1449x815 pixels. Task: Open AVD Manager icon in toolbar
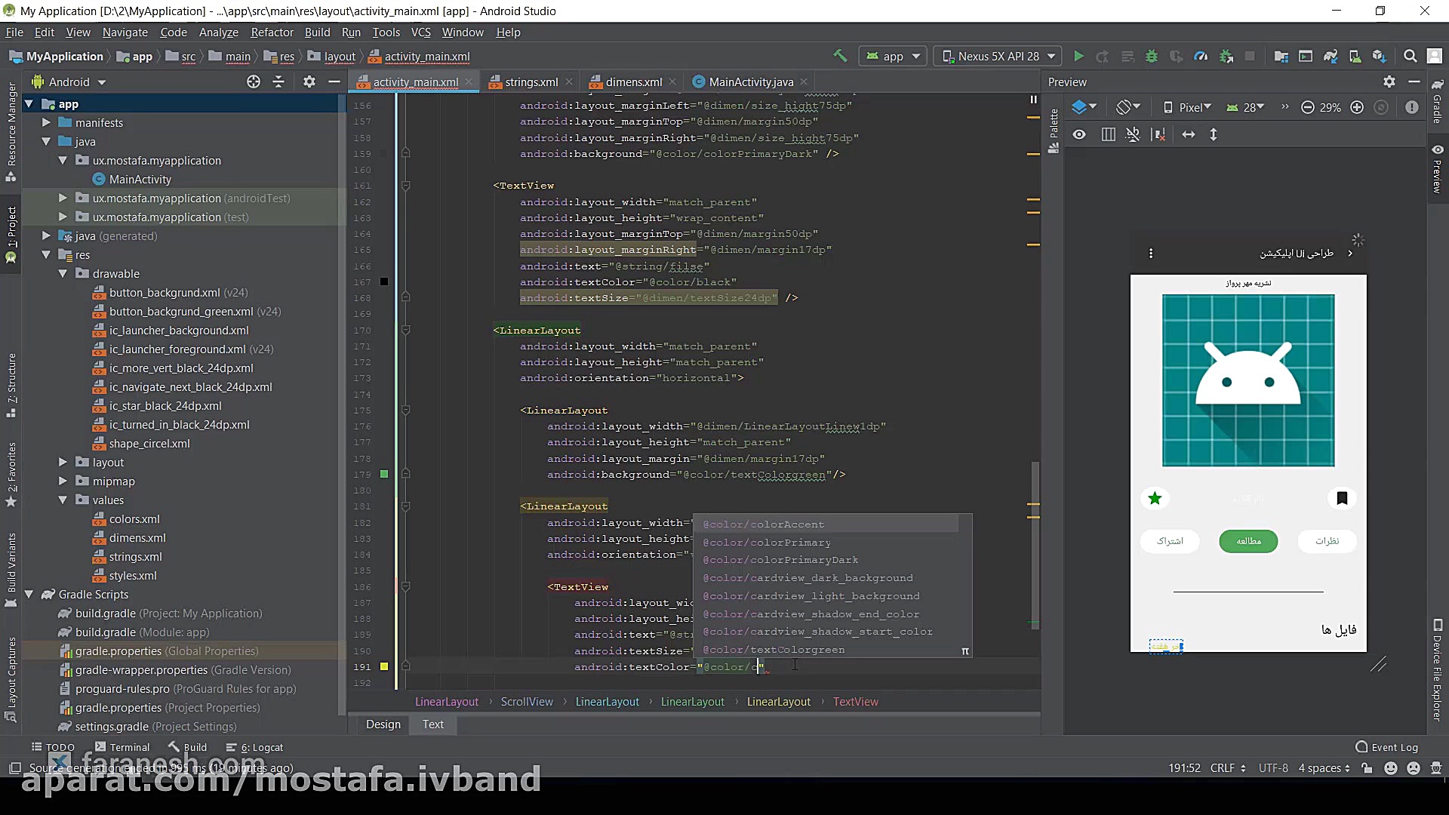1355,56
